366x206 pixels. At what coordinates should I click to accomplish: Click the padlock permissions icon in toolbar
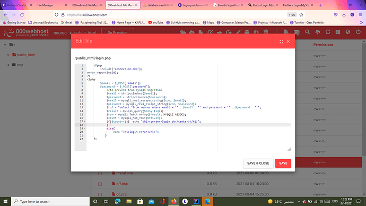(x=247, y=32)
